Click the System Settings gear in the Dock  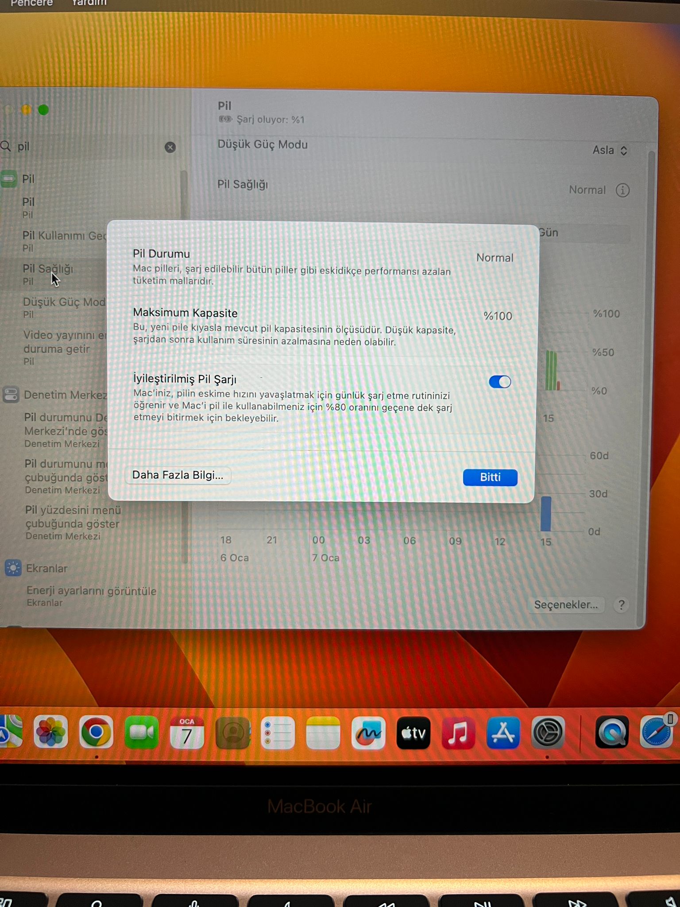point(548,733)
